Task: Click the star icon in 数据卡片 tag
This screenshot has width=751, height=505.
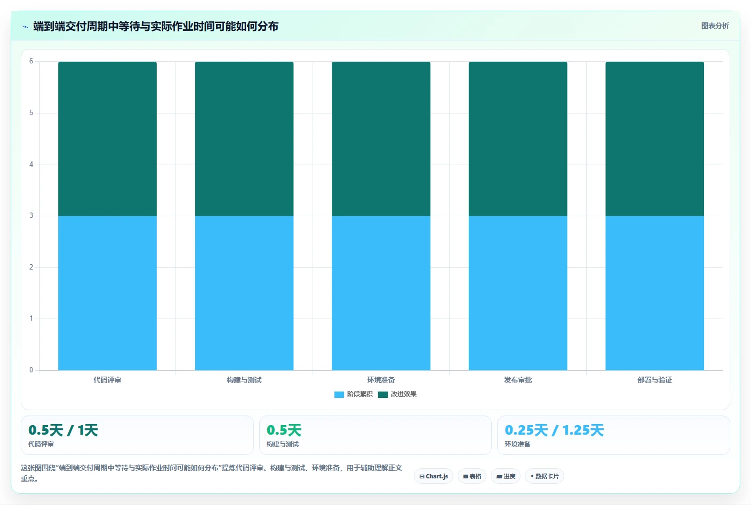Action: (x=532, y=476)
